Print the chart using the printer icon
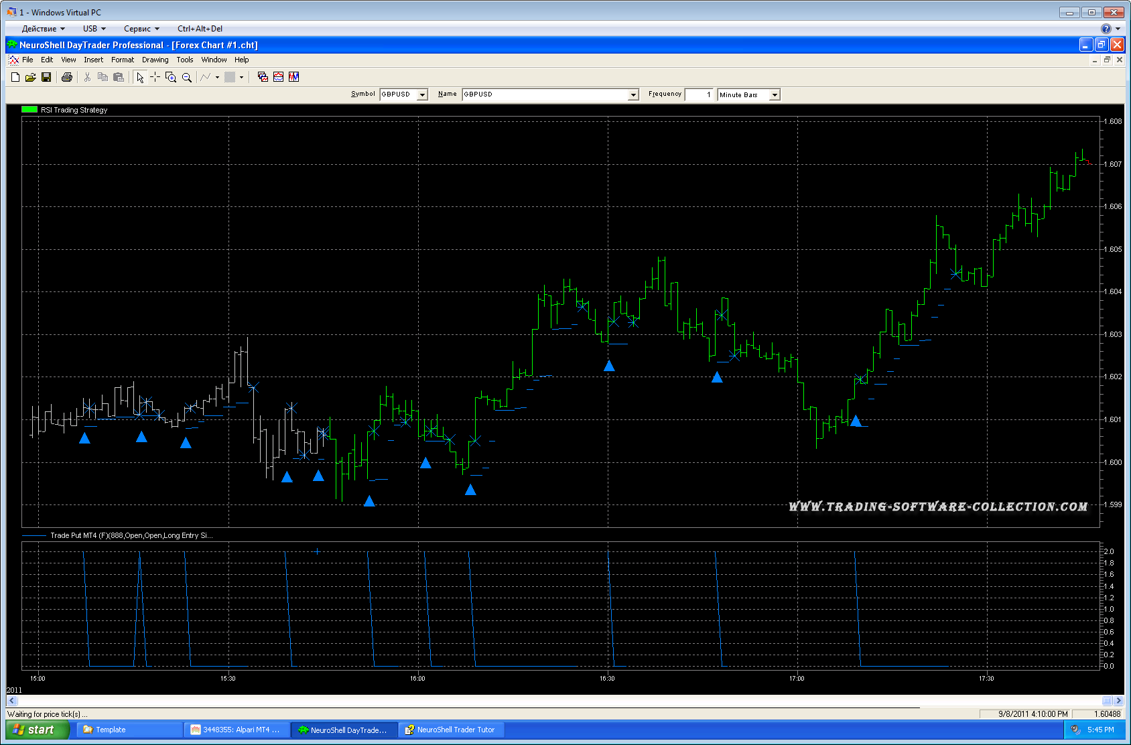The width and height of the screenshot is (1131, 745). 67,78
